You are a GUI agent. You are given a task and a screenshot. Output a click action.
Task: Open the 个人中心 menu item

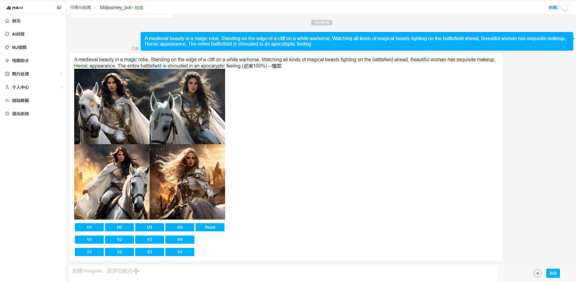21,87
